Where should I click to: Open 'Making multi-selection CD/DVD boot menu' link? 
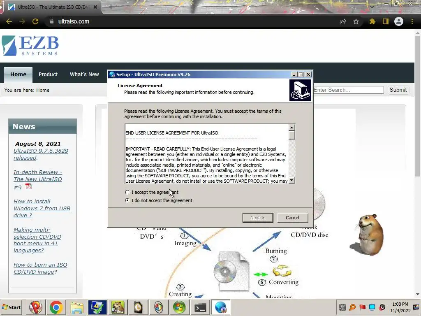click(x=37, y=240)
